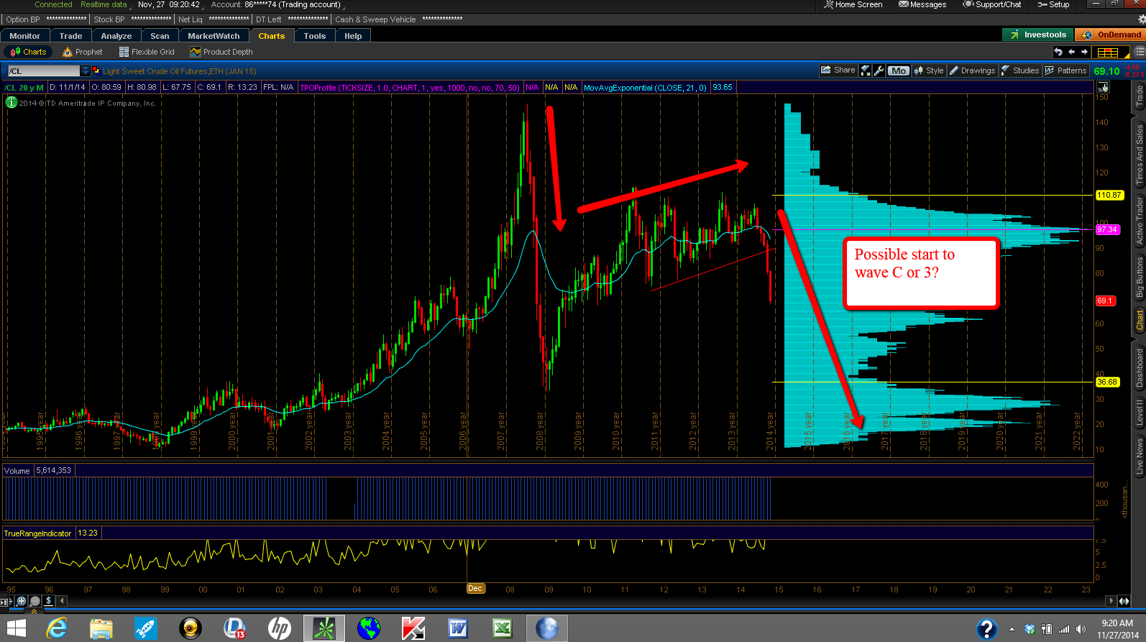Click the Mo time frame button
The image size is (1146, 642).
click(898, 70)
